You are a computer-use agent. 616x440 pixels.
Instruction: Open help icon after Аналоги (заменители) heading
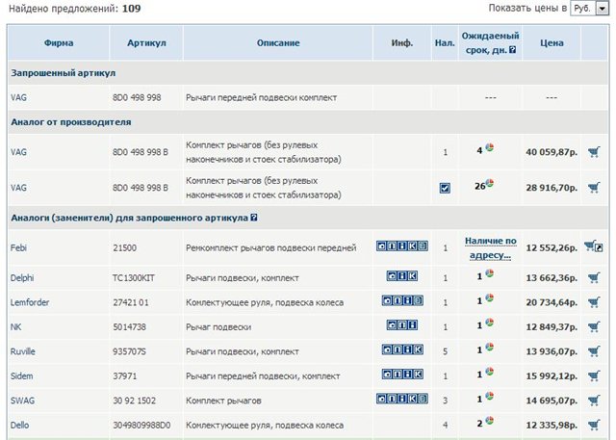(254, 218)
